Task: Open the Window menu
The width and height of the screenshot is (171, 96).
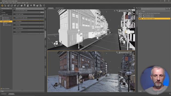Action: pos(23,3)
